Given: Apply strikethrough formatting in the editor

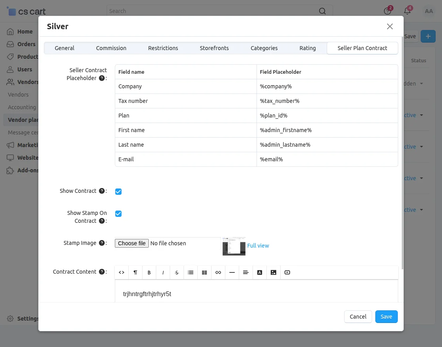Looking at the screenshot, I should tap(176, 272).
